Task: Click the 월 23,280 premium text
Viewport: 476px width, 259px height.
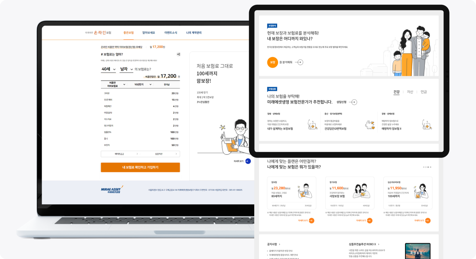Action: click(281, 188)
